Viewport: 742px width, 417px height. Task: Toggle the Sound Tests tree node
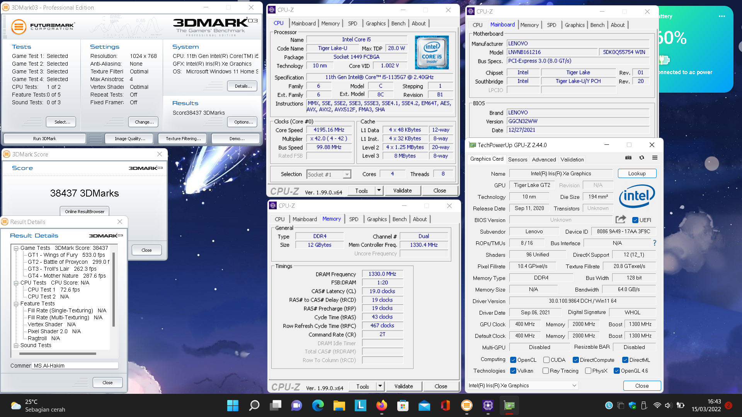tap(16, 346)
